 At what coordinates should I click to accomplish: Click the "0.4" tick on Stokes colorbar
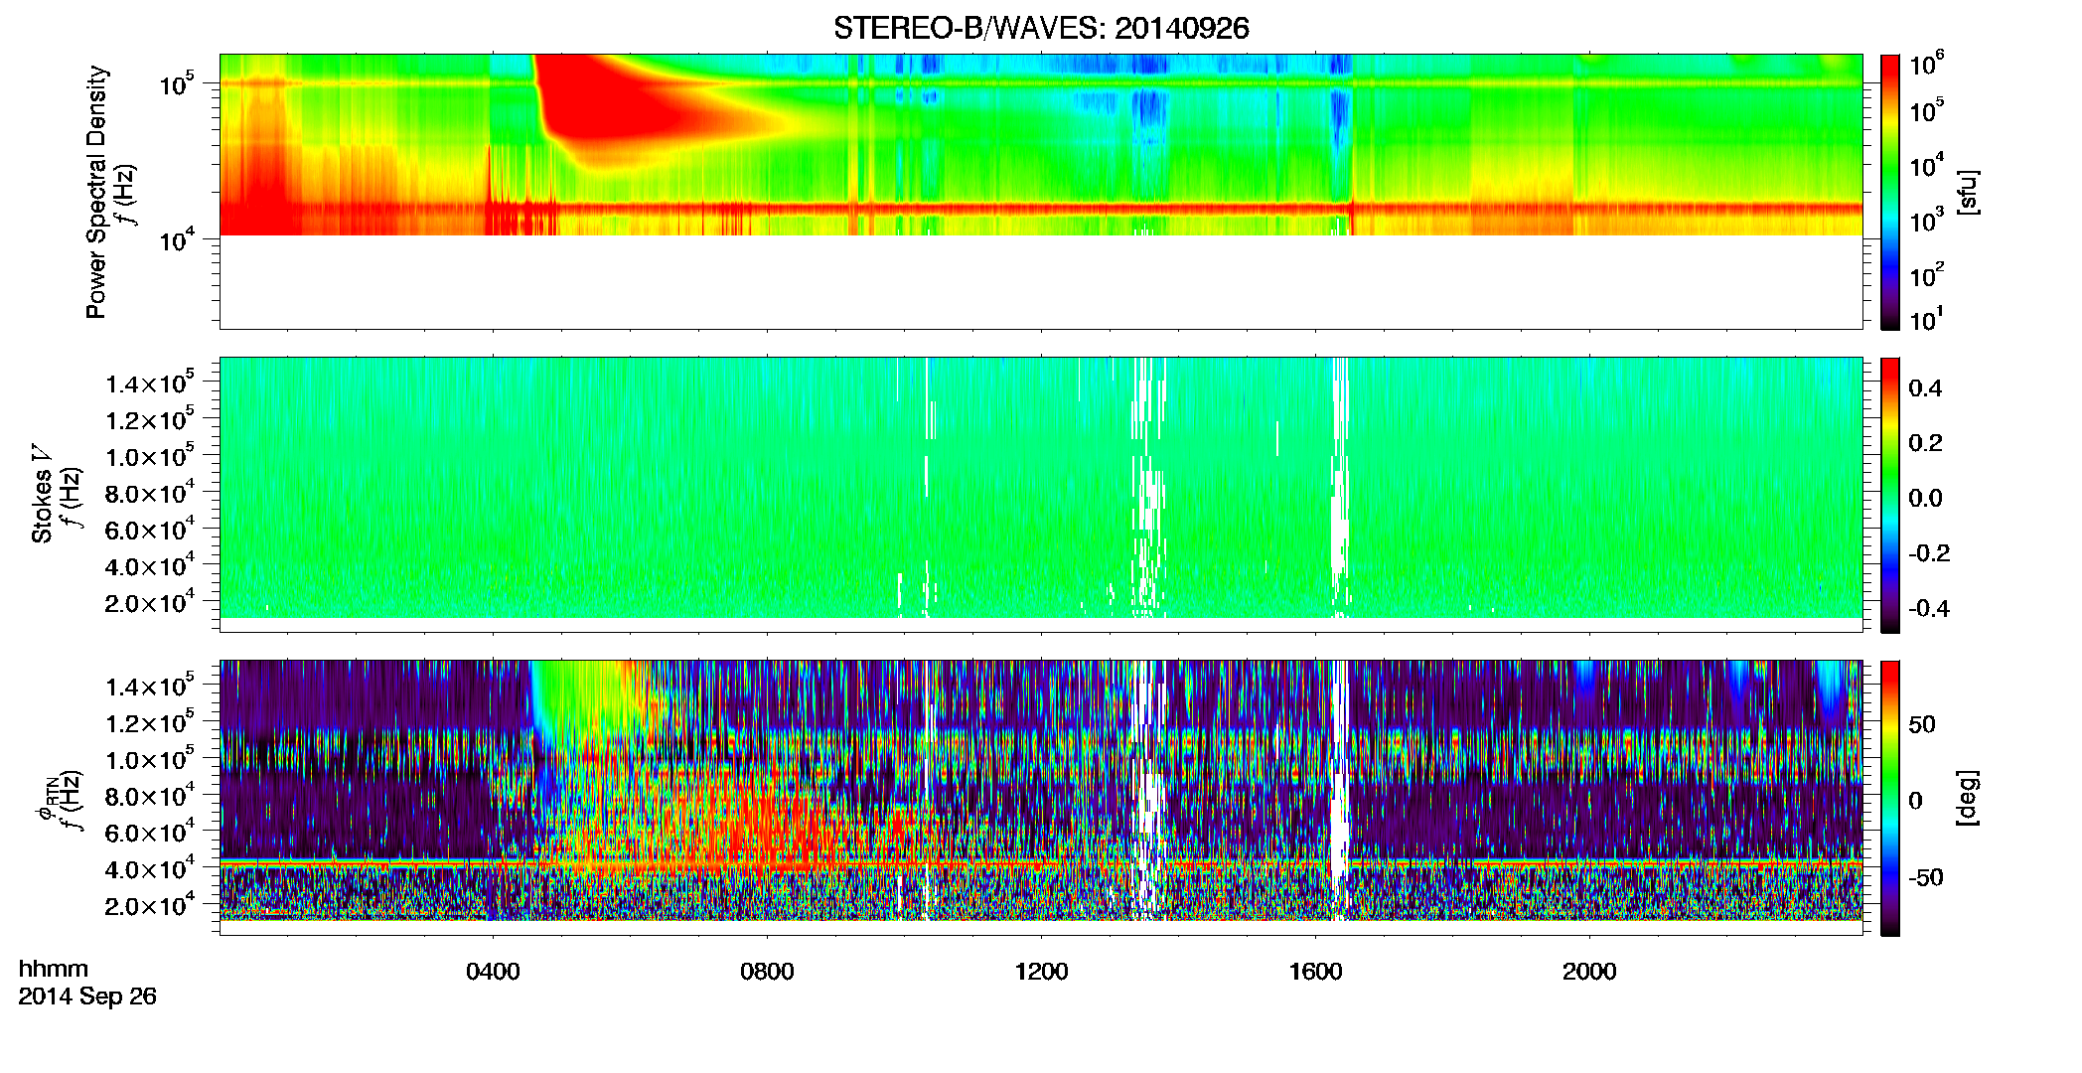click(x=1925, y=388)
